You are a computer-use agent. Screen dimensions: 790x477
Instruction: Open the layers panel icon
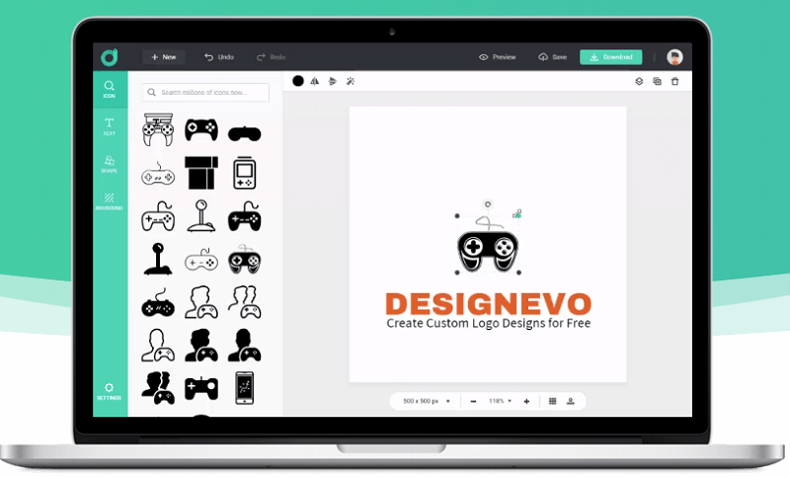pyautogui.click(x=639, y=81)
